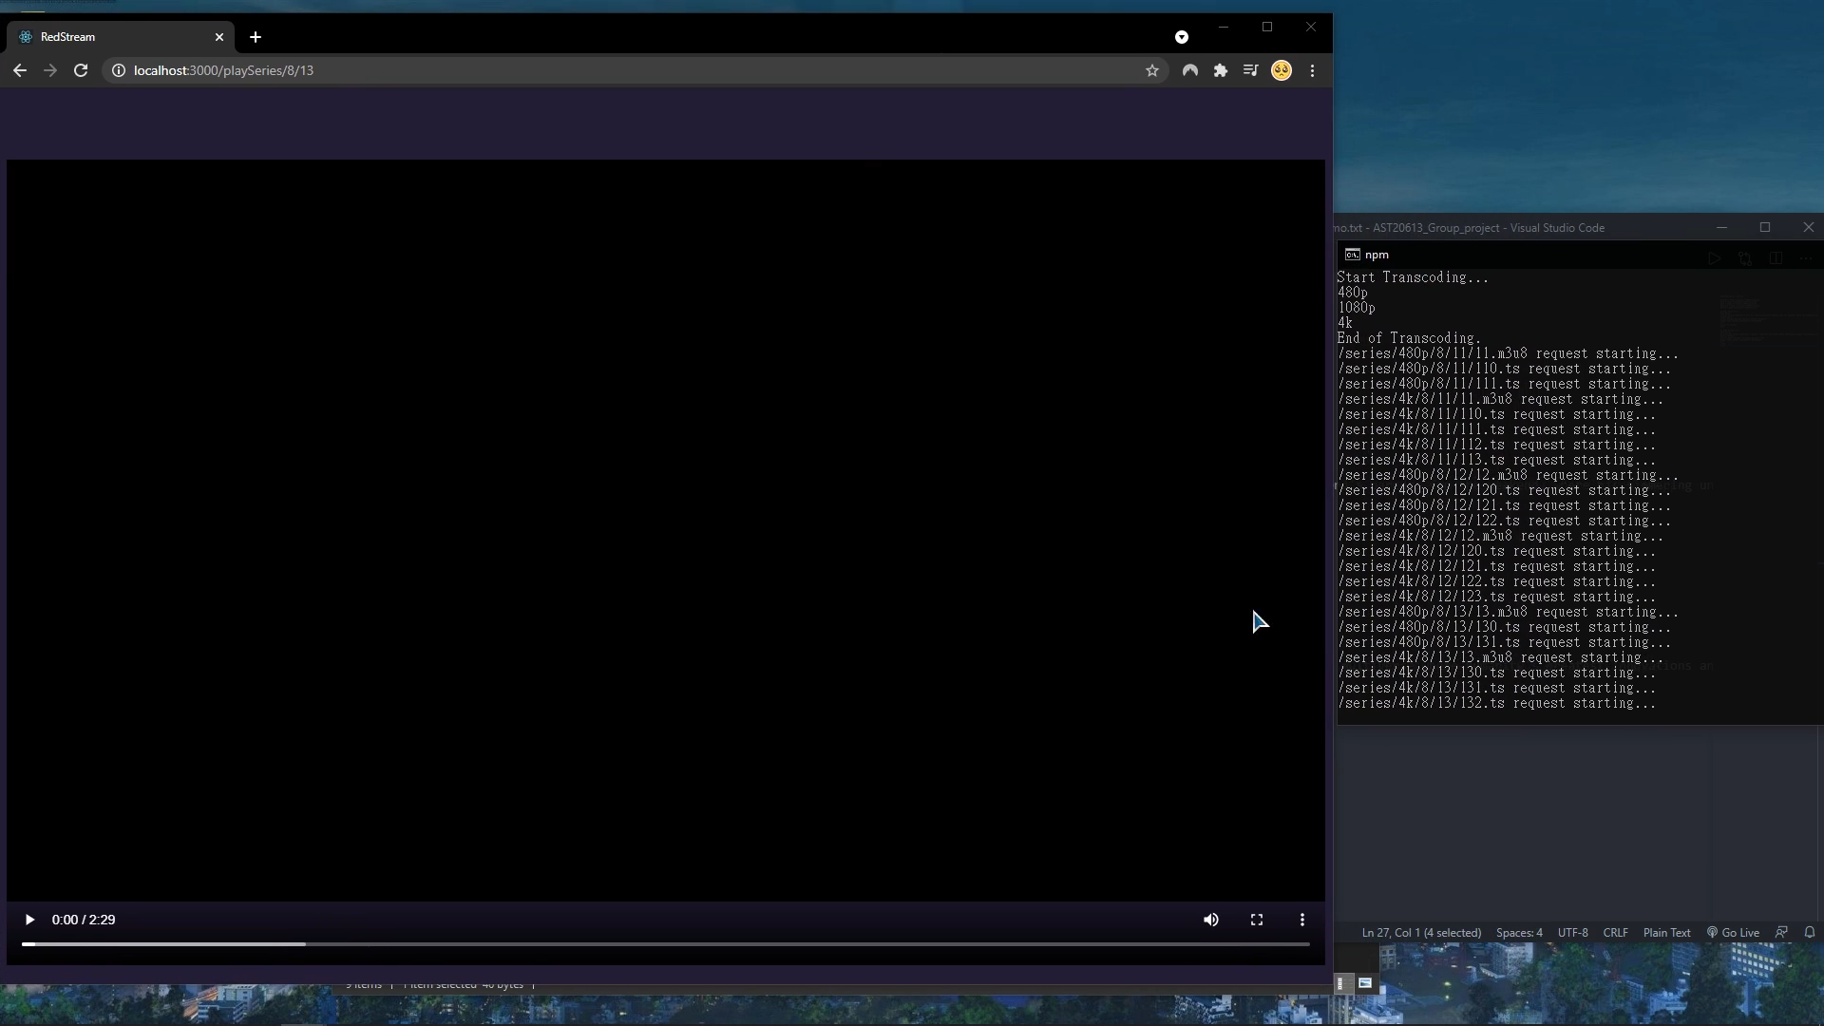Mute the video using the speaker icon
Image resolution: width=1824 pixels, height=1026 pixels.
pyautogui.click(x=1210, y=920)
